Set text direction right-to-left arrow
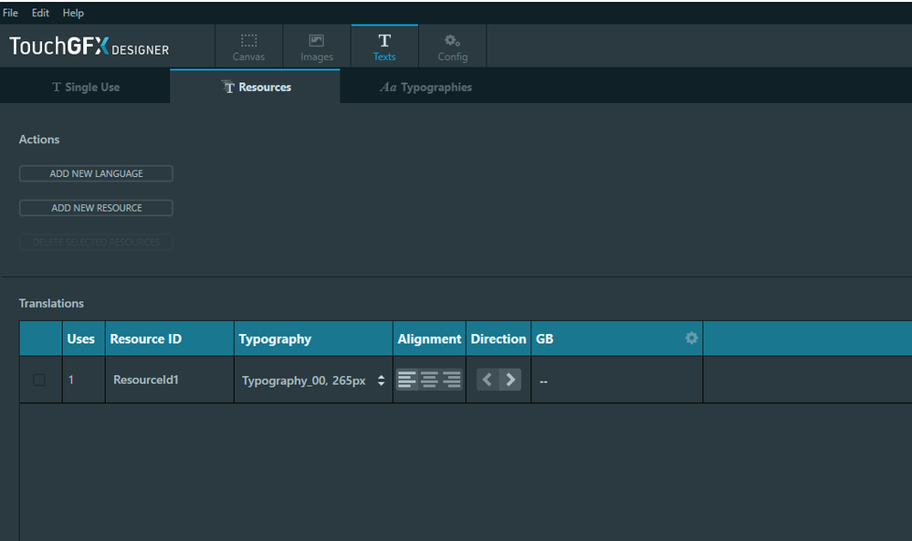This screenshot has width=912, height=541. 487,380
